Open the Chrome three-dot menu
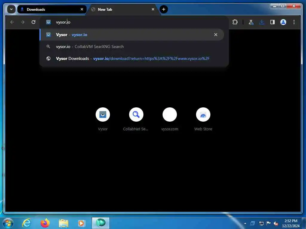 (x=294, y=22)
